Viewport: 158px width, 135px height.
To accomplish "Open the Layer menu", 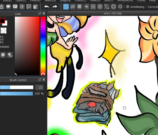I will click(21, 1).
